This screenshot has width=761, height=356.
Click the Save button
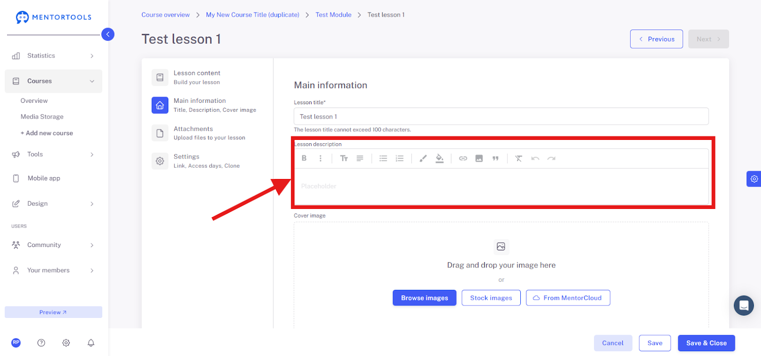click(x=655, y=343)
